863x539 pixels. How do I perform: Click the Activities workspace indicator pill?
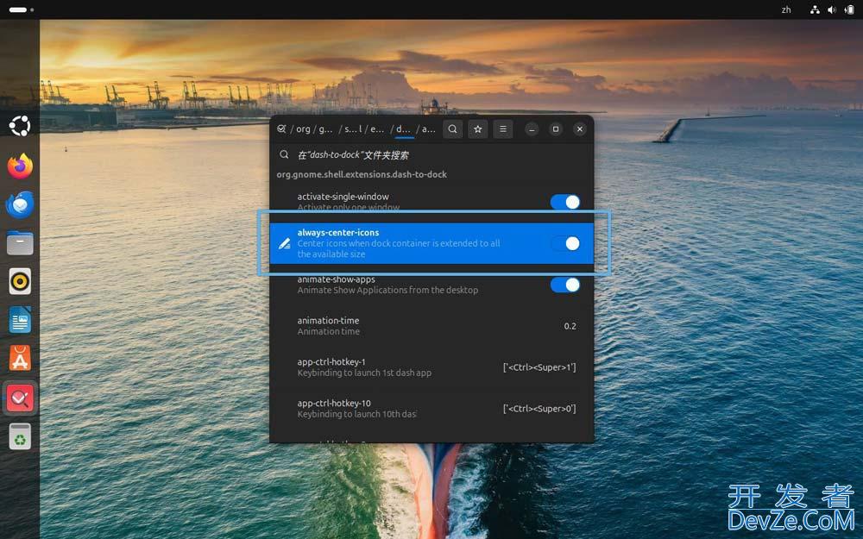click(x=18, y=9)
